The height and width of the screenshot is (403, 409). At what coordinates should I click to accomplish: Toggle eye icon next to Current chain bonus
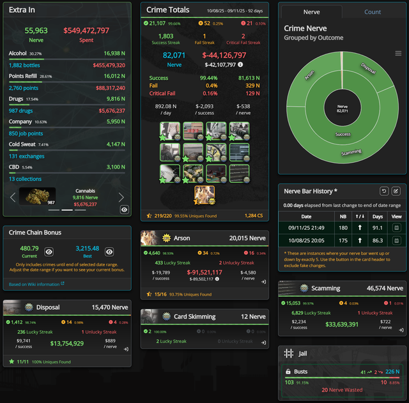click(49, 252)
